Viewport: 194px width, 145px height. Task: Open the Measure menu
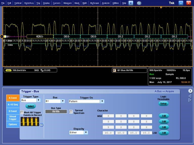[x=67, y=3]
